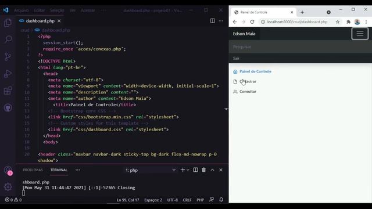The width and height of the screenshot is (372, 209).
Task: Open the Editar menu
Action: tap(39, 10)
